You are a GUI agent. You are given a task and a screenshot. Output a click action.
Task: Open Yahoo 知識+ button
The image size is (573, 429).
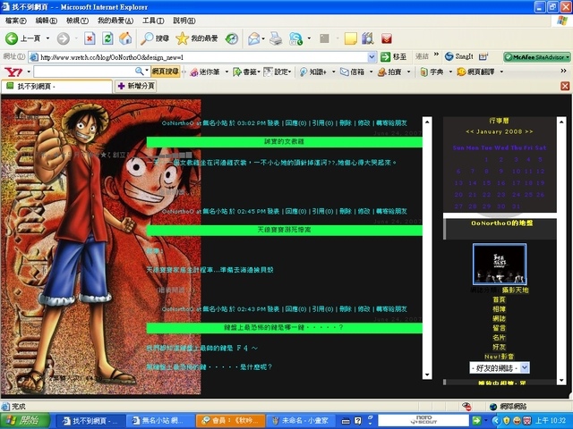[x=313, y=71]
